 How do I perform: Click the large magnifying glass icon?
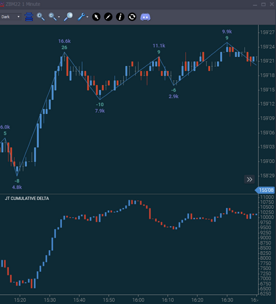click(68, 17)
